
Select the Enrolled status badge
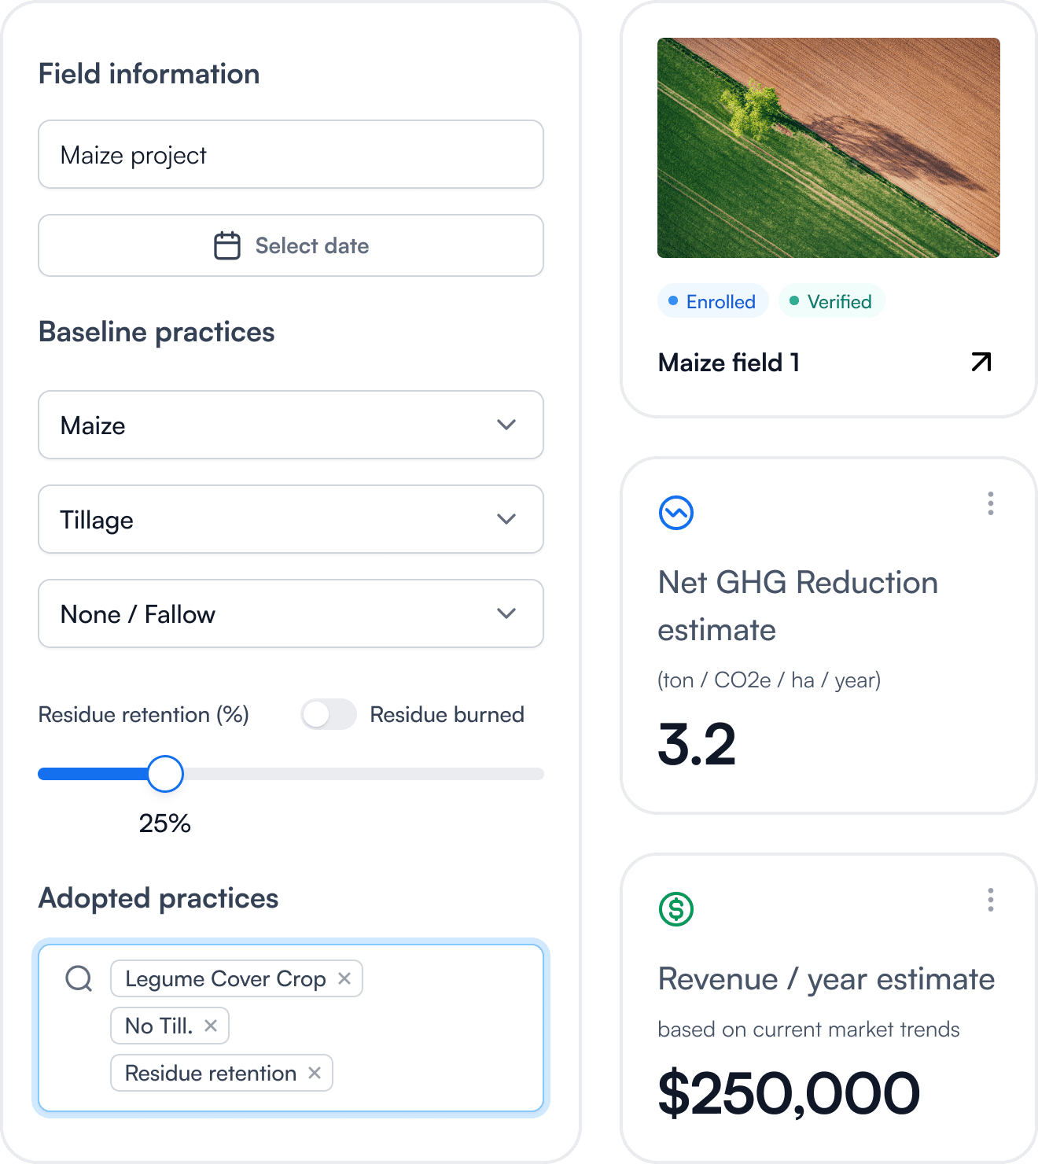point(712,301)
